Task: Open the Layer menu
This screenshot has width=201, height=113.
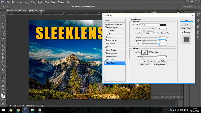Action: (x=27, y=2)
